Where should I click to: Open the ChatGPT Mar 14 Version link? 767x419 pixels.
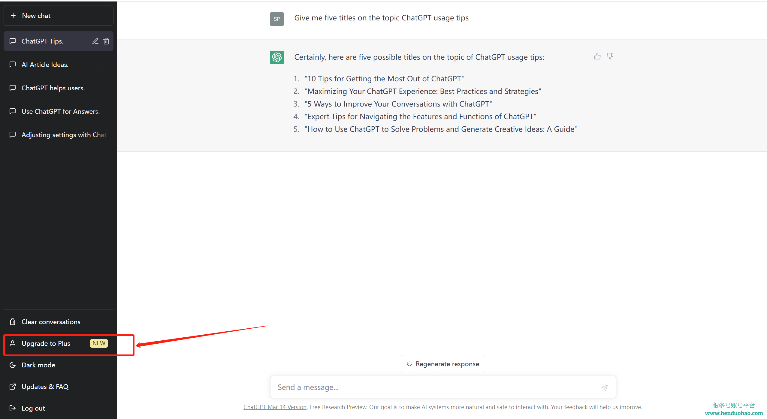[x=275, y=407]
